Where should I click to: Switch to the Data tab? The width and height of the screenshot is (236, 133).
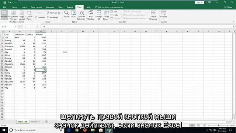coord(60,7)
